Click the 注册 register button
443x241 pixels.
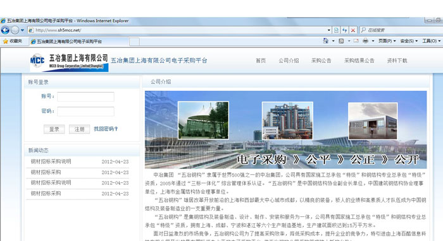pyautogui.click(x=79, y=129)
